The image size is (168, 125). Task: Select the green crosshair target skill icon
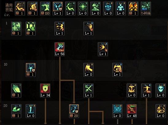[83, 6]
